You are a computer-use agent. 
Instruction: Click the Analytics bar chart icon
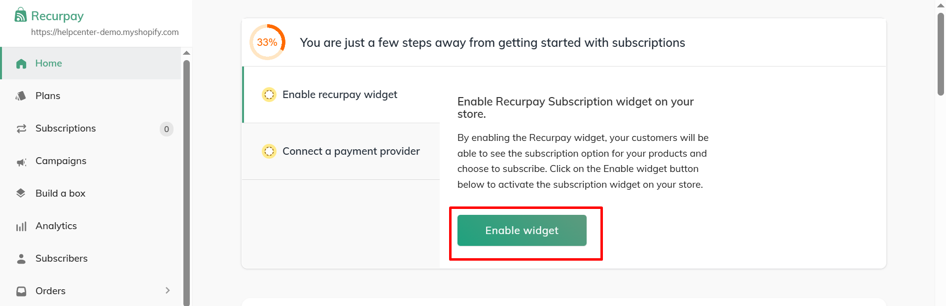21,226
